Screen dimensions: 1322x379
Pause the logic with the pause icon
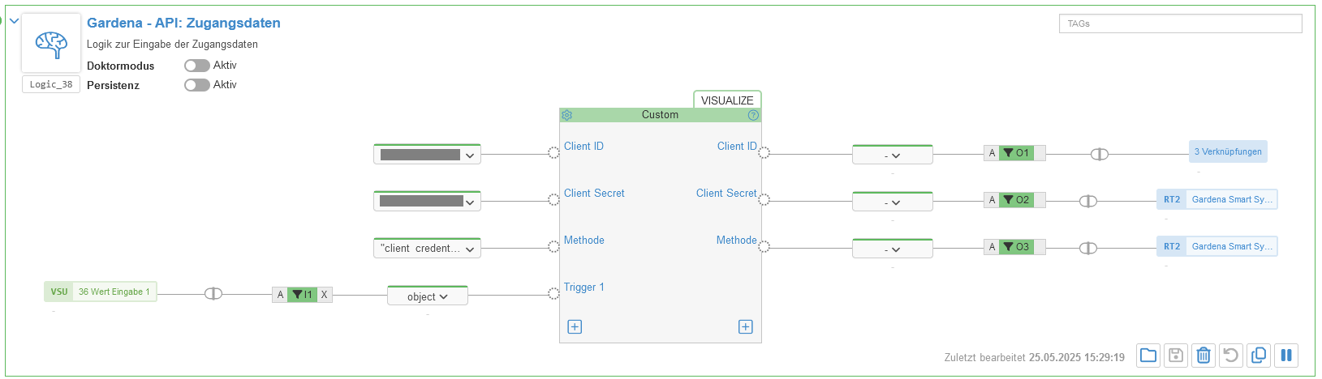pyautogui.click(x=1286, y=356)
